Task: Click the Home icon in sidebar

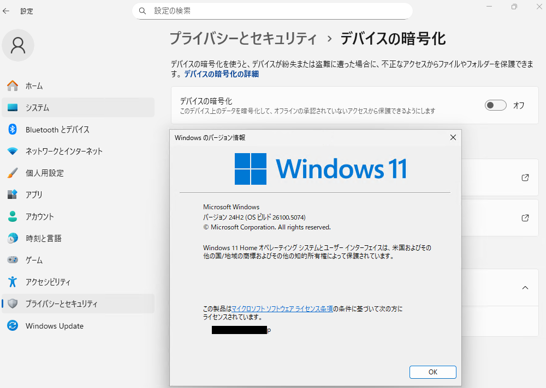Action: (x=13, y=86)
